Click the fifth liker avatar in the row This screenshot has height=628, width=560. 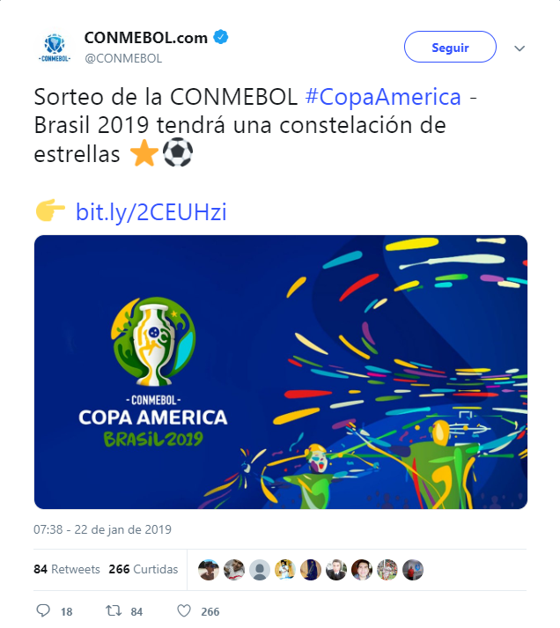coord(311,570)
